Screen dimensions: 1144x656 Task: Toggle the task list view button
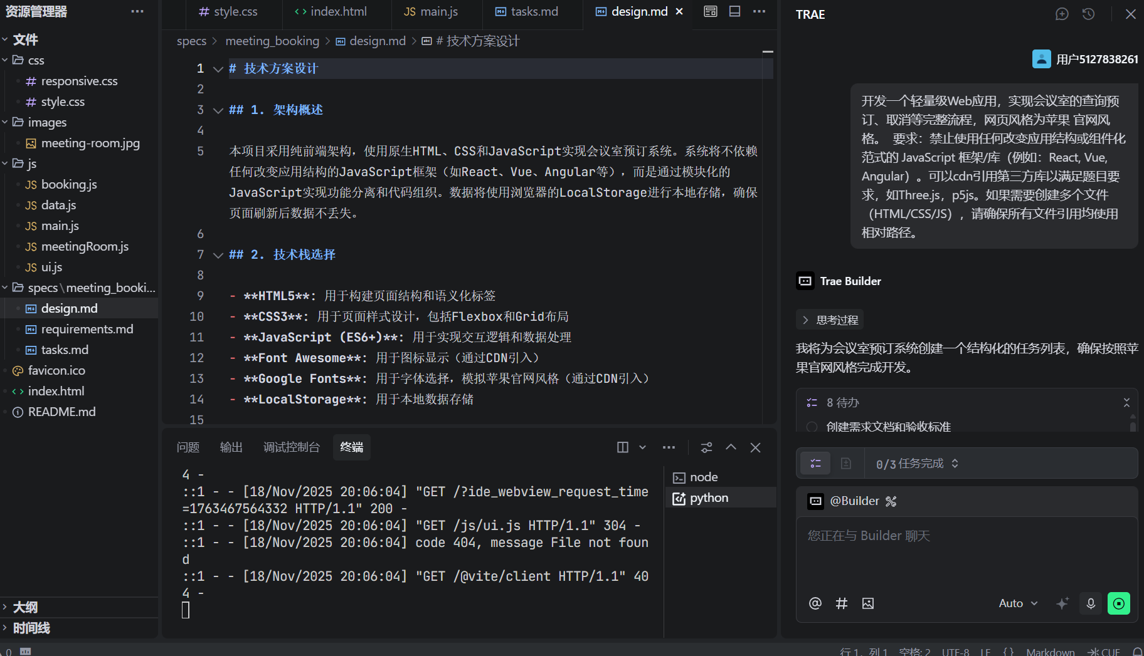pyautogui.click(x=815, y=464)
